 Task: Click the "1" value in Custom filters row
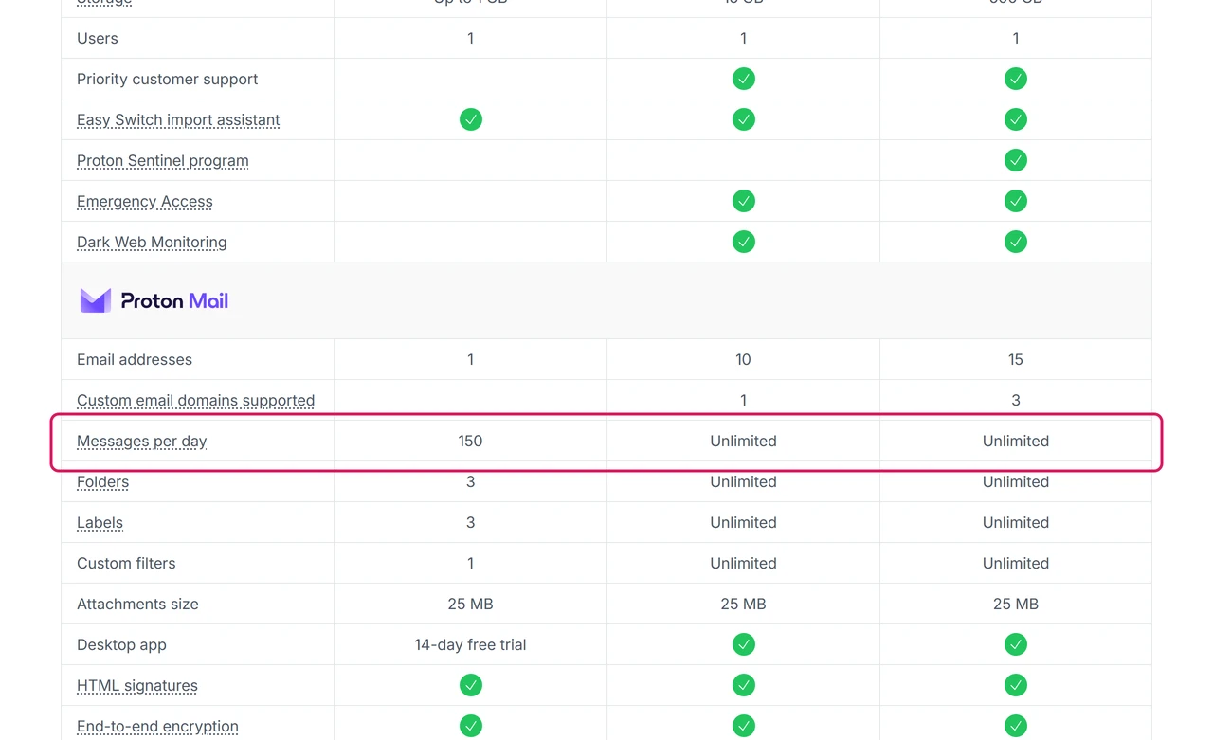click(470, 563)
